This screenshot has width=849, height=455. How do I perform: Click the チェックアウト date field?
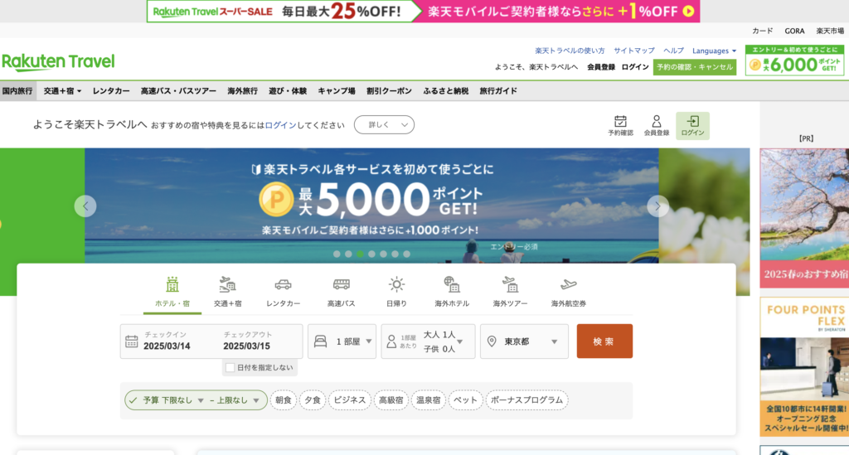pyautogui.click(x=247, y=341)
